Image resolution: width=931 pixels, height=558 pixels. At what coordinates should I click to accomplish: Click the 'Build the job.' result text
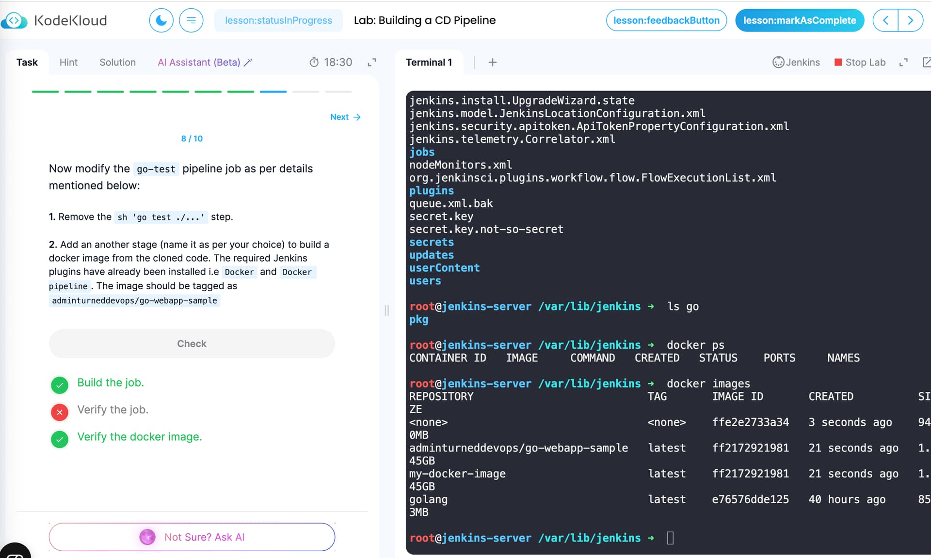111,383
